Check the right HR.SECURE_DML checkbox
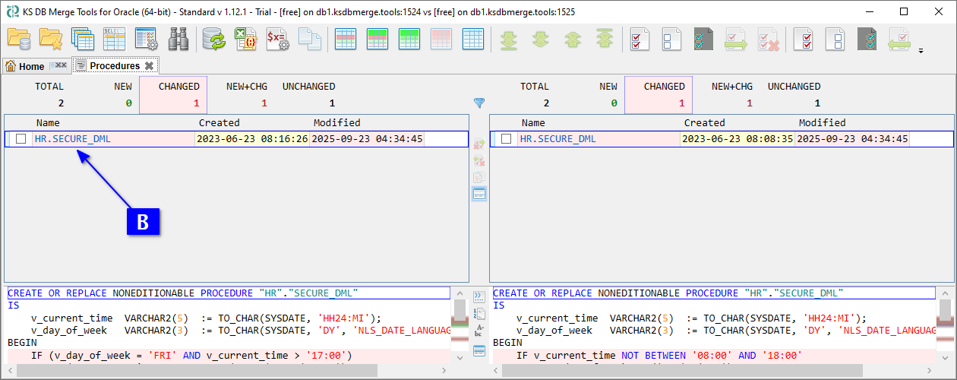Image resolution: width=957 pixels, height=380 pixels. (x=506, y=139)
